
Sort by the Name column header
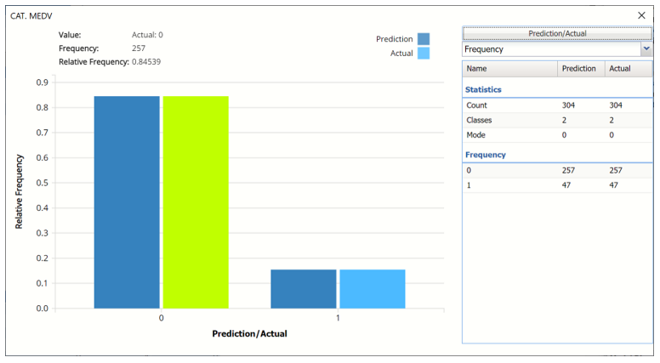point(509,68)
